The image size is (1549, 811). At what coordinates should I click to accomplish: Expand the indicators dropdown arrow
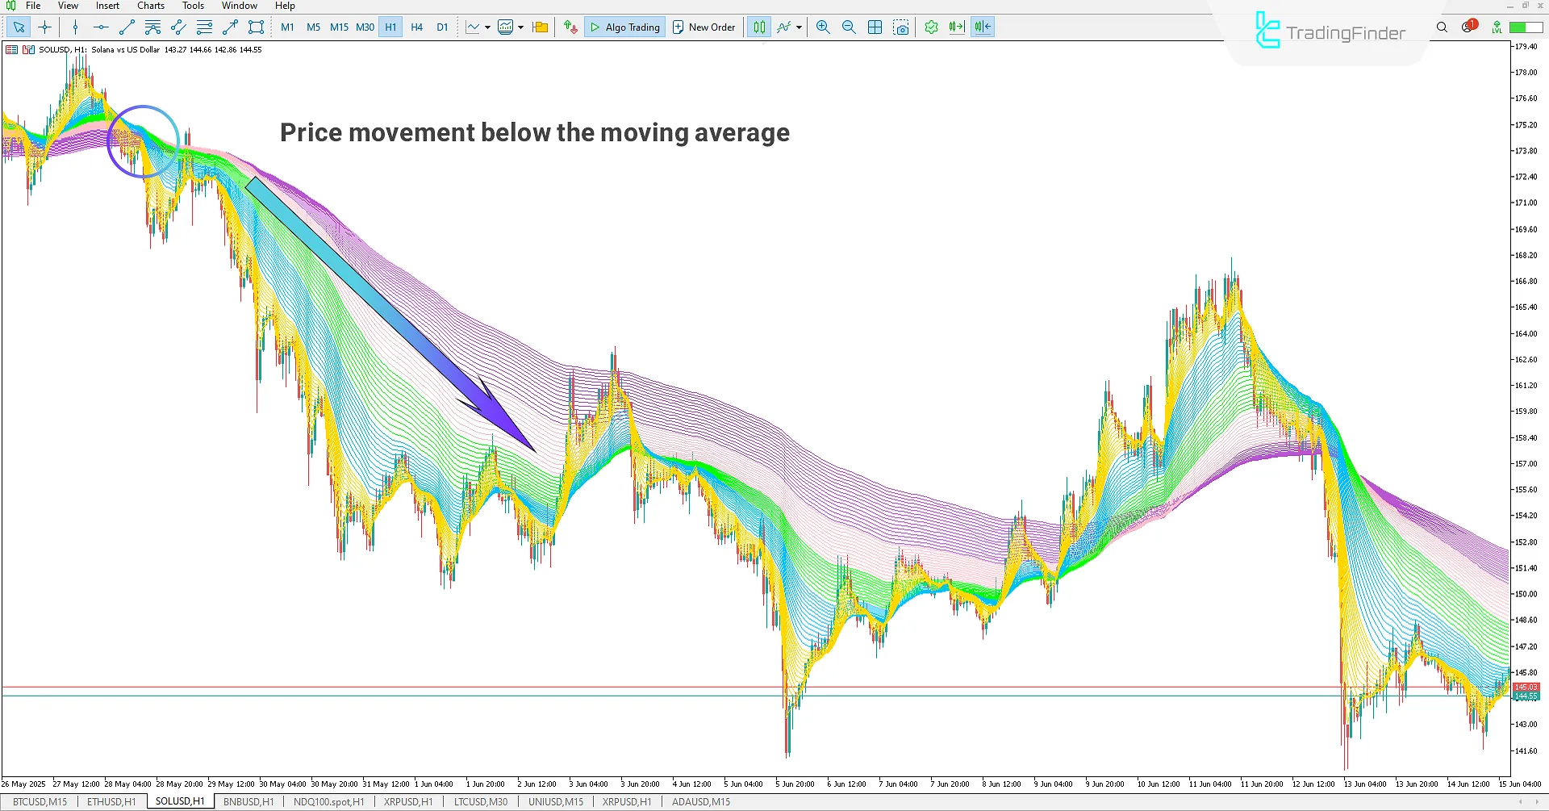tap(520, 27)
